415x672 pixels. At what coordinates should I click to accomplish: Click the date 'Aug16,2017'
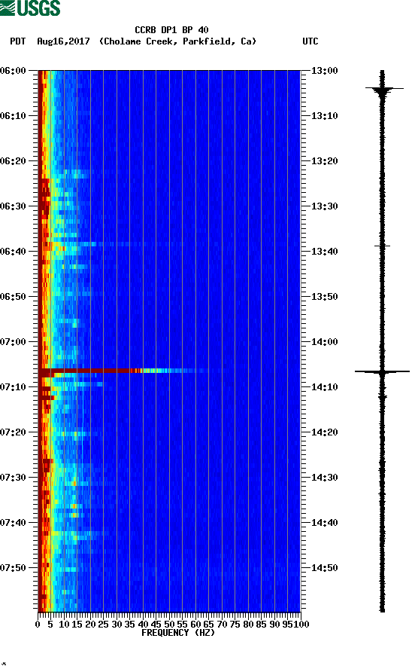tap(63, 41)
